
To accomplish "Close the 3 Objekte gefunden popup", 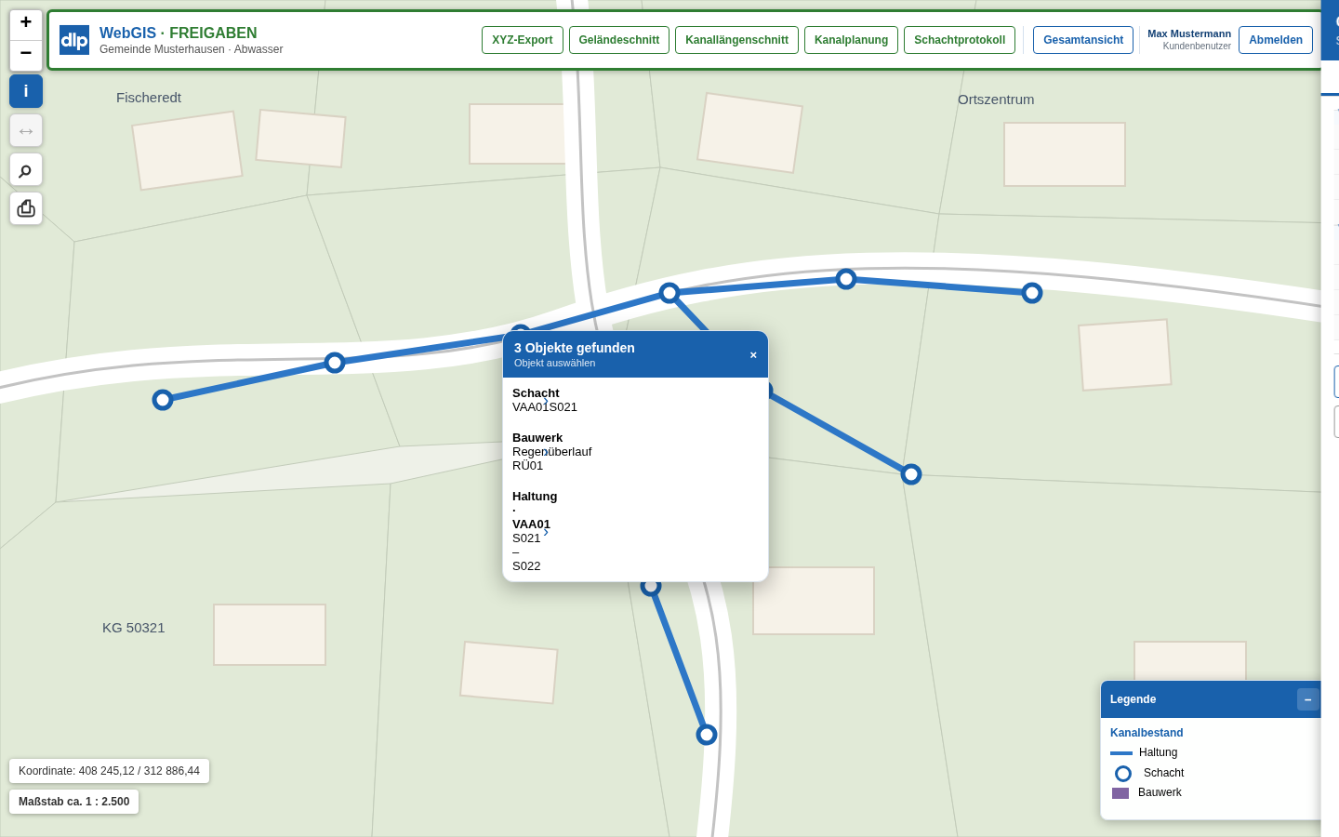I will (x=753, y=354).
